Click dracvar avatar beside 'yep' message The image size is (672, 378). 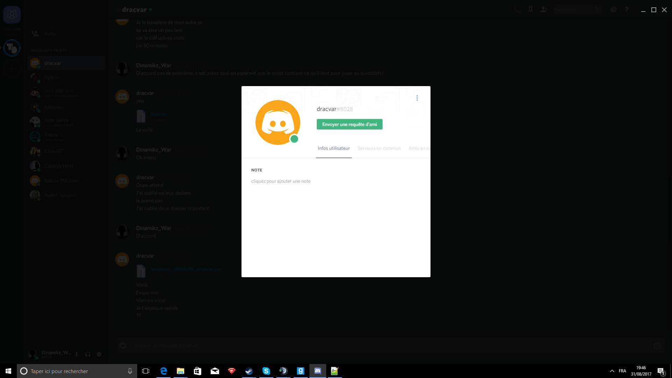coord(122,96)
